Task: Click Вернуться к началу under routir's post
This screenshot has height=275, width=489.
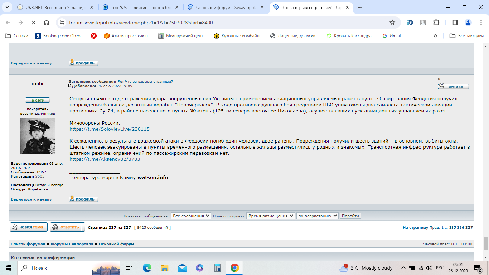Action: click(x=31, y=199)
